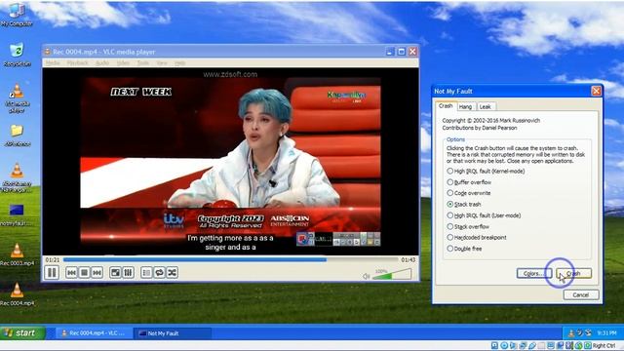Open the Video menu in VLC
The image size is (624, 351).
[x=123, y=62]
